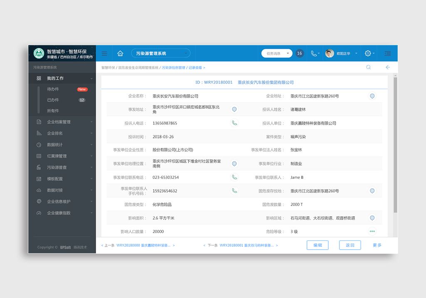Expand arrow on 模板配置 row
The width and height of the screenshot is (426, 298).
(x=92, y=179)
